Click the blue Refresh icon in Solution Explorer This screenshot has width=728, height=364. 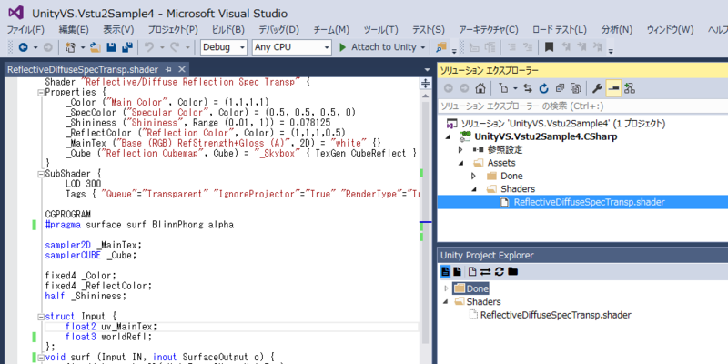click(x=543, y=88)
